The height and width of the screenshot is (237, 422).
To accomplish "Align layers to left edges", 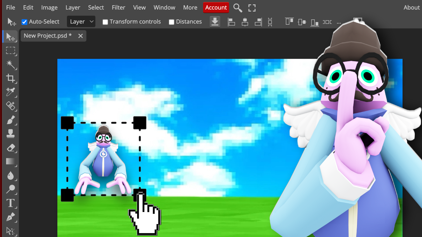I will pos(231,22).
